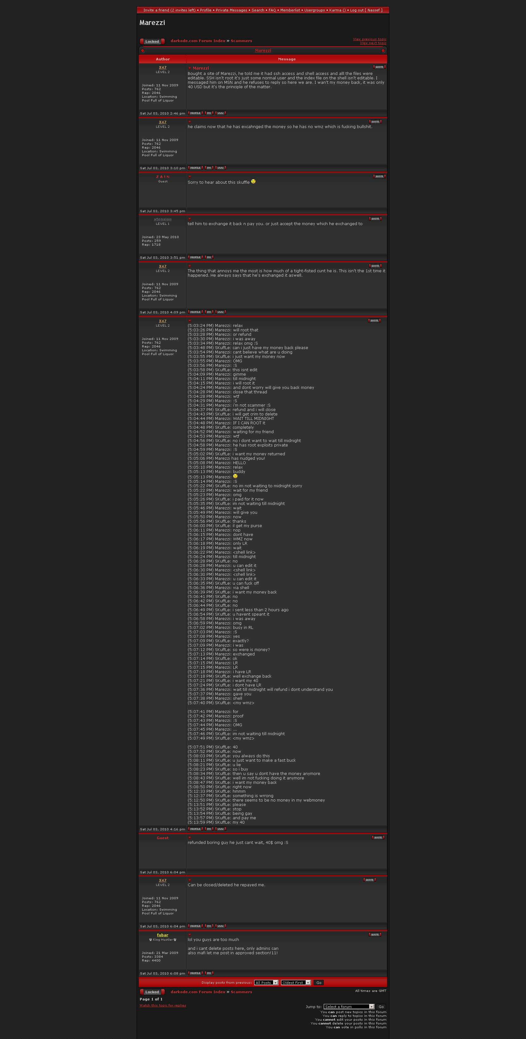Click View previous topic link
This screenshot has width=526, height=1039.
pos(369,39)
